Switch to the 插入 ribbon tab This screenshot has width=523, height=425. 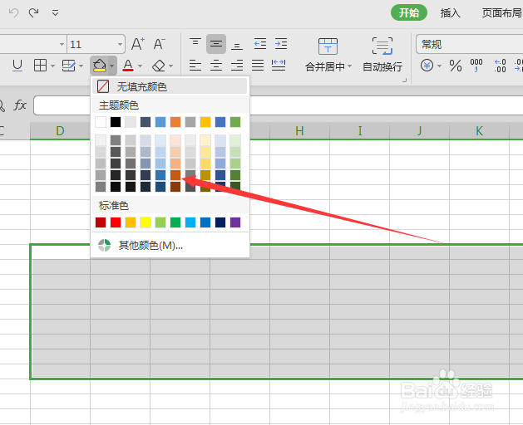coord(450,13)
